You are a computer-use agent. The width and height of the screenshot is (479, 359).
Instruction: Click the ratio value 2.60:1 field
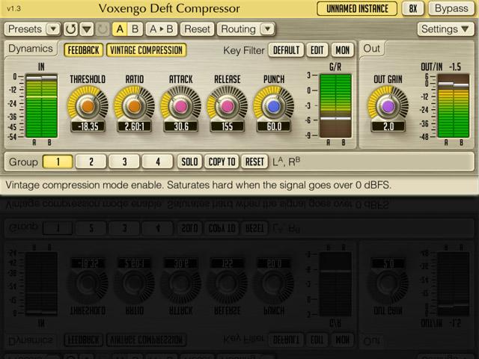point(135,126)
